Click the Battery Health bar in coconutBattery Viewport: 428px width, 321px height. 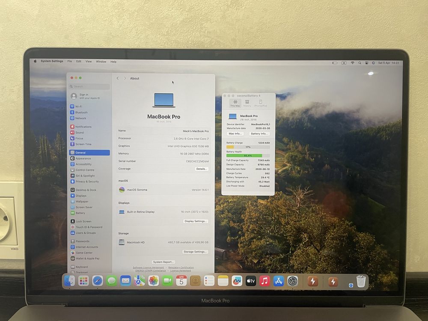coord(248,156)
